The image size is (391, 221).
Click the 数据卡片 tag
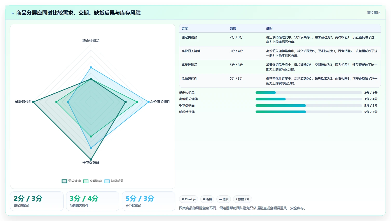click(x=243, y=199)
